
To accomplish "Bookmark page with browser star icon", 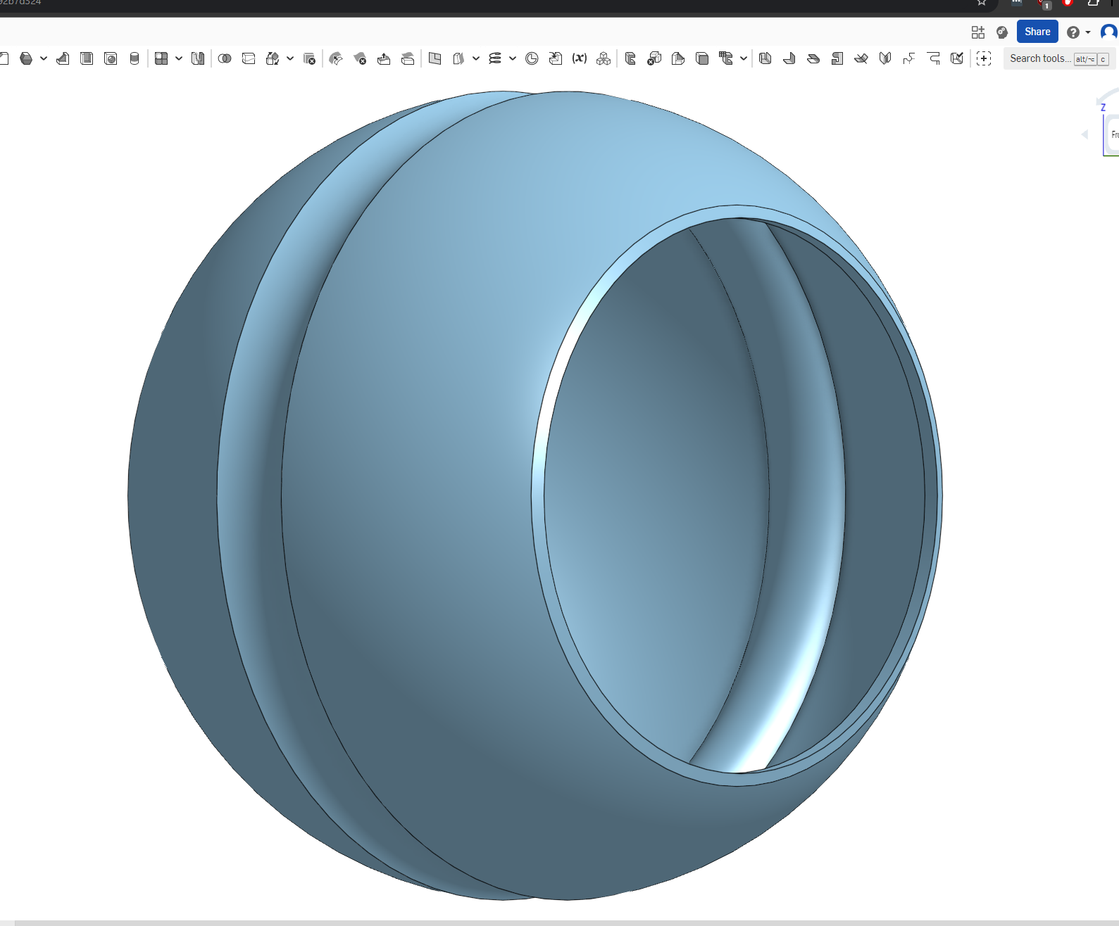I will [982, 2].
